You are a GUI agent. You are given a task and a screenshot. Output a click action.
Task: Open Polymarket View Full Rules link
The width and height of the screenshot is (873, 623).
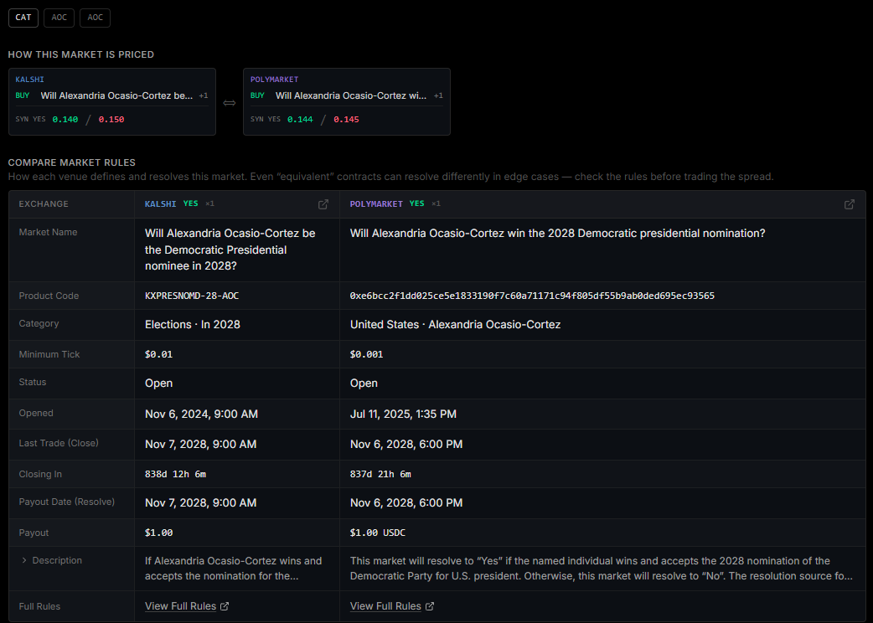[x=385, y=606]
